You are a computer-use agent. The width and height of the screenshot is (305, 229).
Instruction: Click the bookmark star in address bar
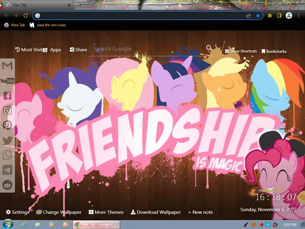point(258,16)
